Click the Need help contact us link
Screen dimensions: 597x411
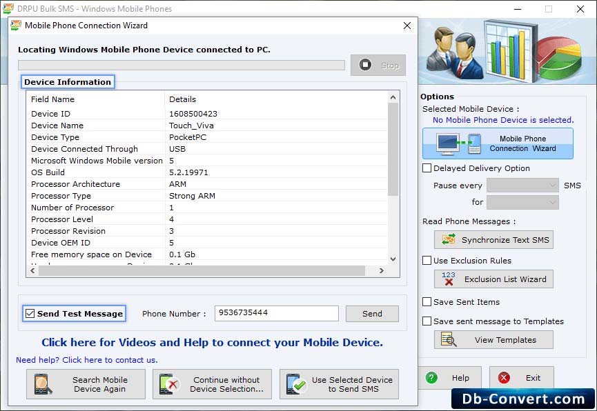(x=87, y=360)
